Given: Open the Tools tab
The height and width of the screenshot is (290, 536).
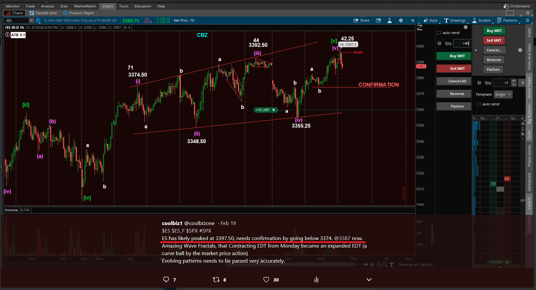Looking at the screenshot, I should pos(124,6).
